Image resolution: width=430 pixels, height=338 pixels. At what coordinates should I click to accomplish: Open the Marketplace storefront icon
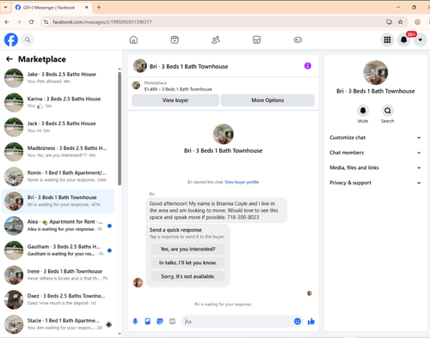coord(256,39)
